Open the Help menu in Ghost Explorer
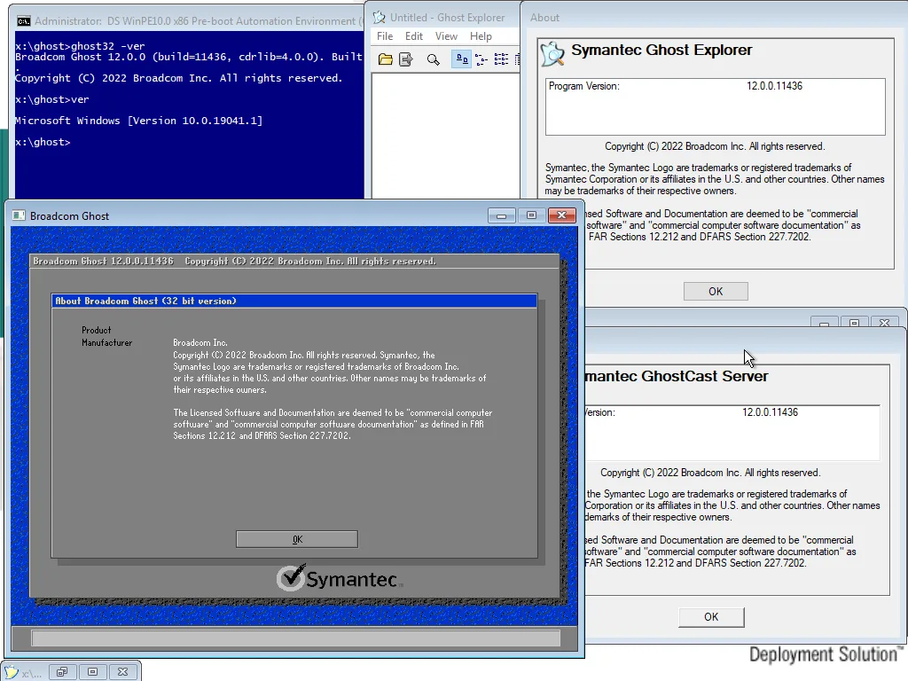Image resolution: width=908 pixels, height=681 pixels. tap(481, 36)
